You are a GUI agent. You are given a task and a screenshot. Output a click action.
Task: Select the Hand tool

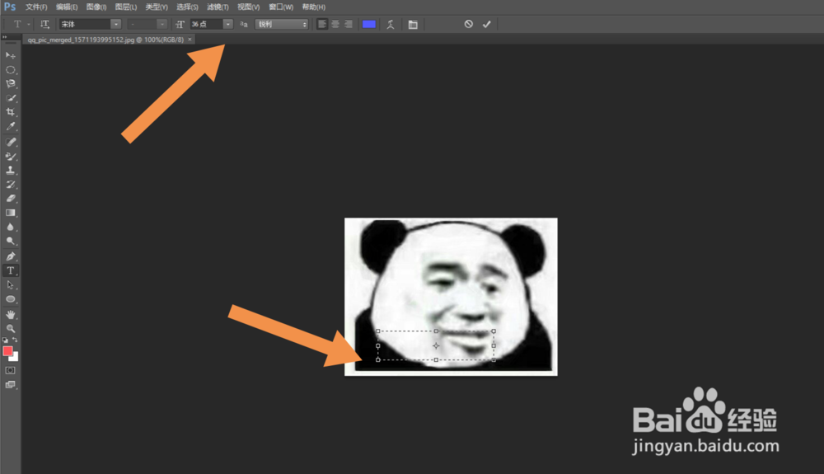[x=10, y=314]
